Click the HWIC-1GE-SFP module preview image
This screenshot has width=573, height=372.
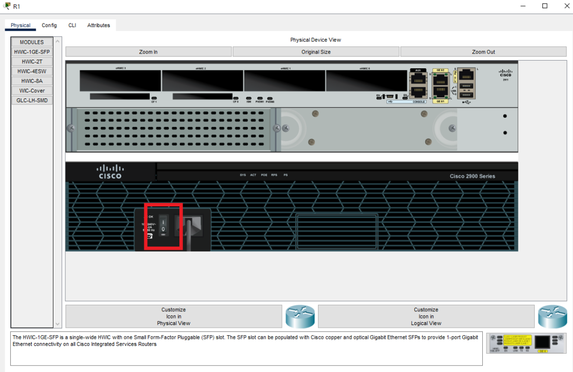[x=527, y=343]
